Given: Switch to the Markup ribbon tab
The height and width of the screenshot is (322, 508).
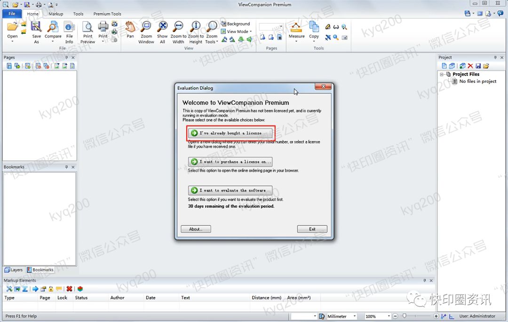Looking at the screenshot, I should coord(56,14).
